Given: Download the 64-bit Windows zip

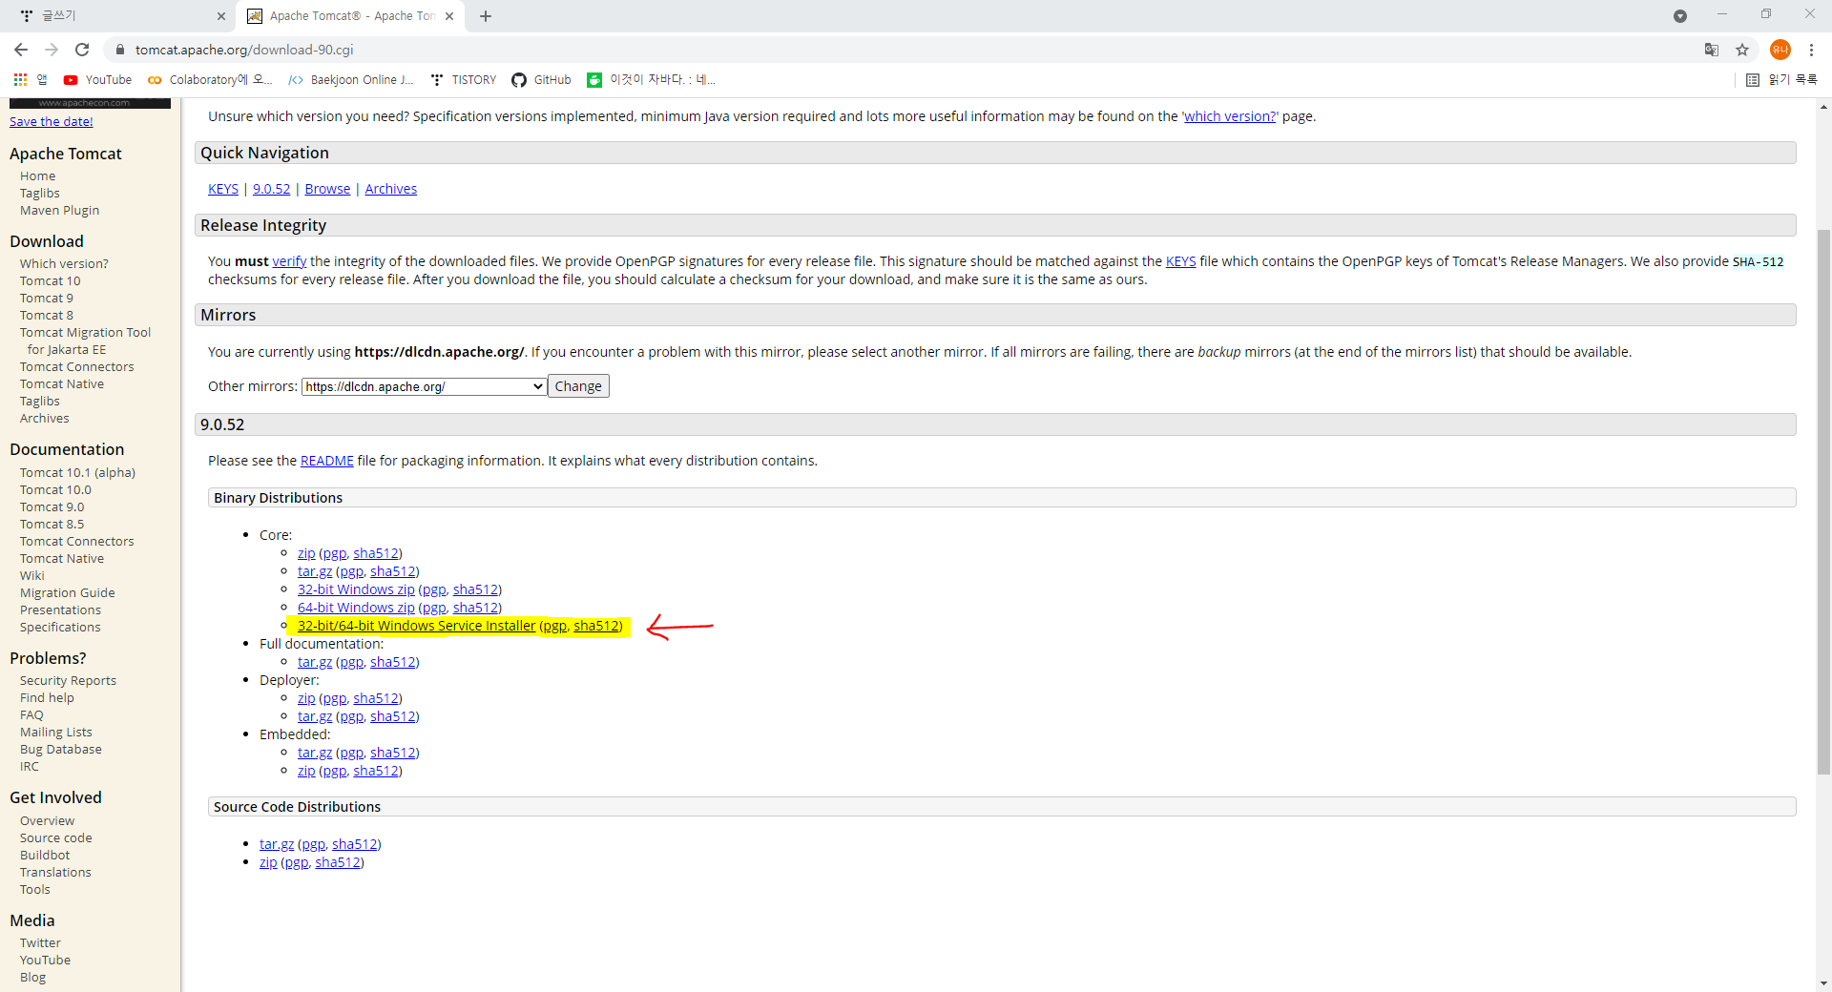Looking at the screenshot, I should pos(356,608).
